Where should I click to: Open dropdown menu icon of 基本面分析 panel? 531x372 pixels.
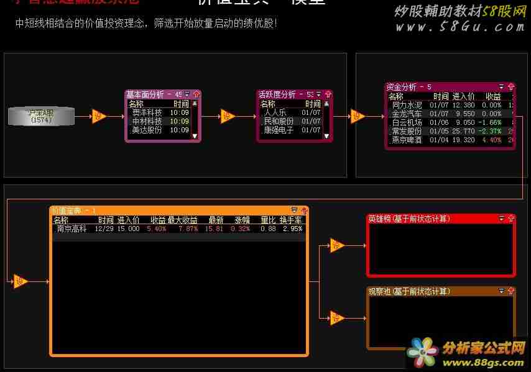(187, 94)
